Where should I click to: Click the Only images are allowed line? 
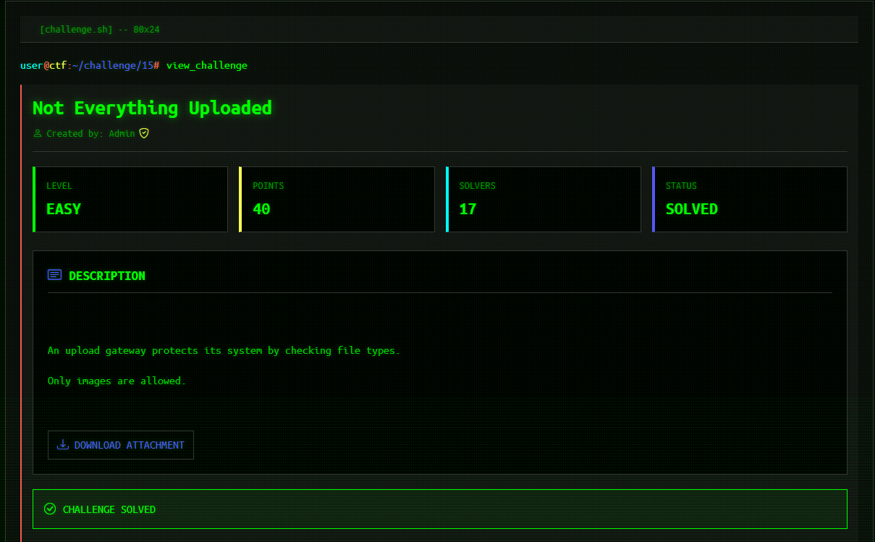[x=117, y=381]
